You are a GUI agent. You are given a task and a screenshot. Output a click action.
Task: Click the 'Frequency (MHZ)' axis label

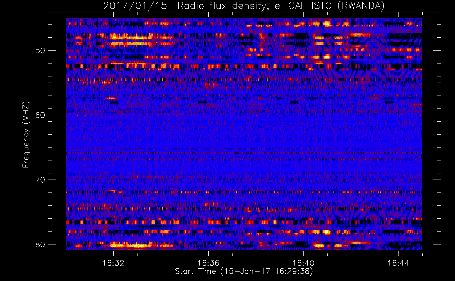(x=26, y=135)
